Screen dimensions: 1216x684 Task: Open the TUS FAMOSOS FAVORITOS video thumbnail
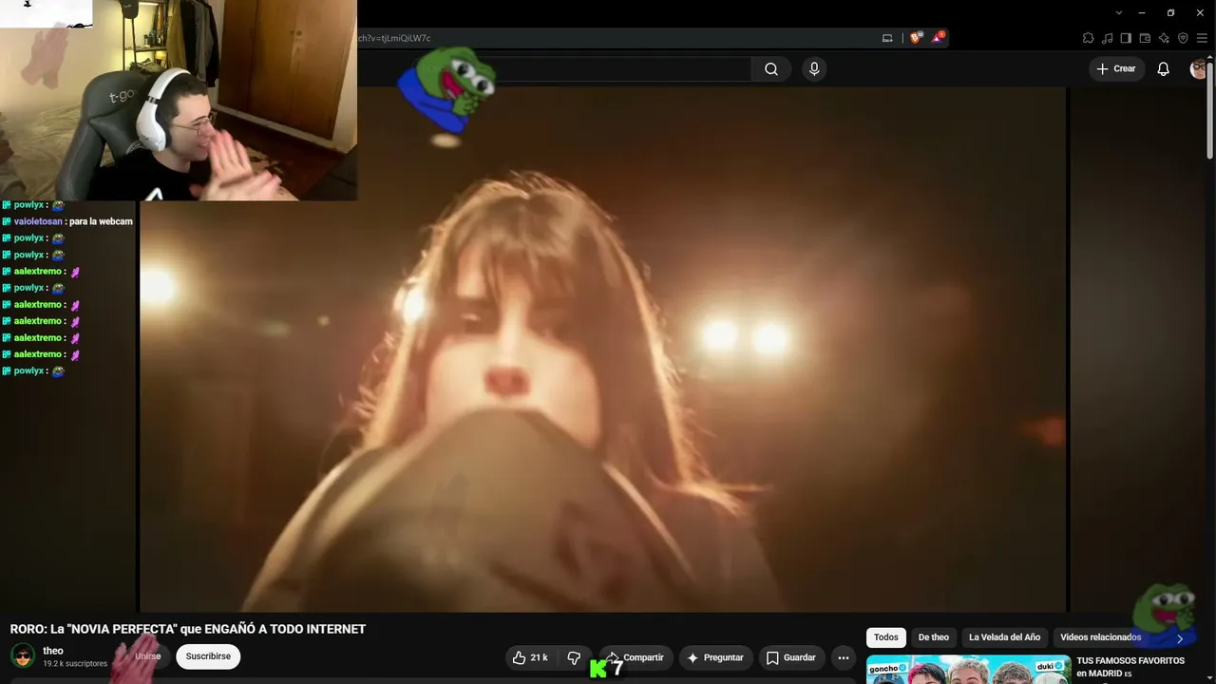968,670
